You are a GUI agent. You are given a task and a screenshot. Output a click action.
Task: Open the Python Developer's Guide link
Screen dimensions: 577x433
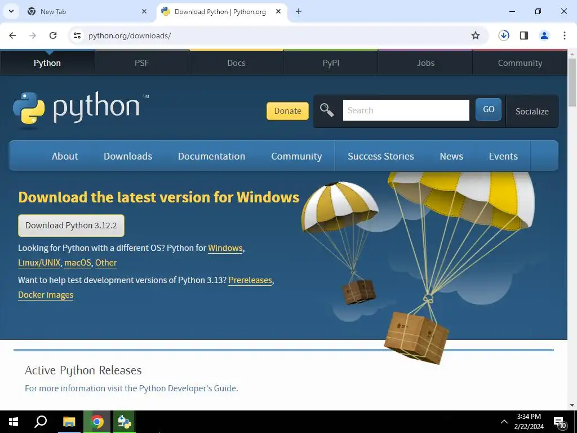(x=187, y=388)
